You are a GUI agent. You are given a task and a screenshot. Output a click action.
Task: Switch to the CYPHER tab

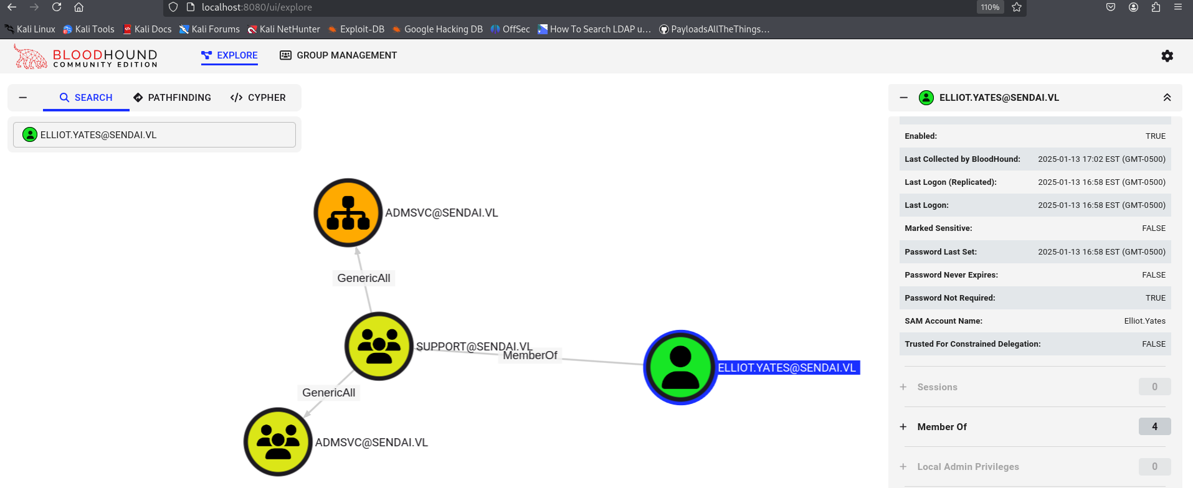258,98
